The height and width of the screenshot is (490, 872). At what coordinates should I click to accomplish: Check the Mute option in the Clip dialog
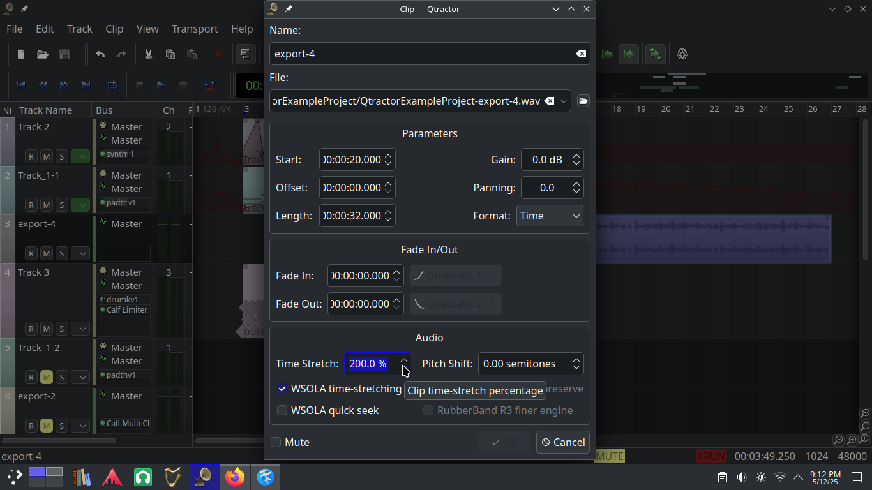(276, 442)
